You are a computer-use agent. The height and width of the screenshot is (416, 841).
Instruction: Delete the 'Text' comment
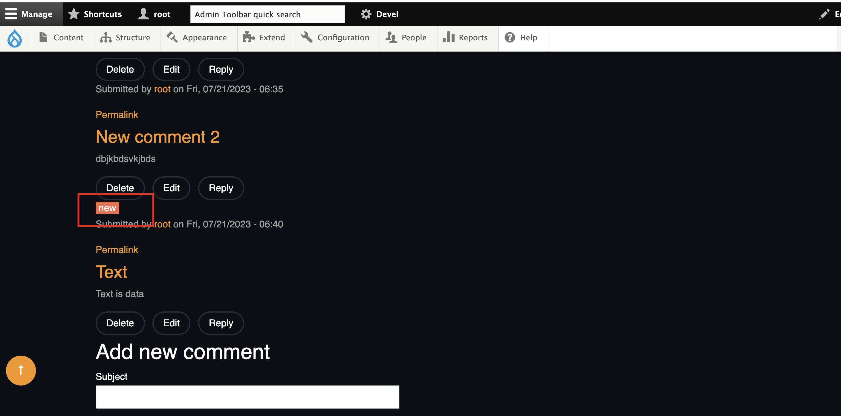coord(120,323)
